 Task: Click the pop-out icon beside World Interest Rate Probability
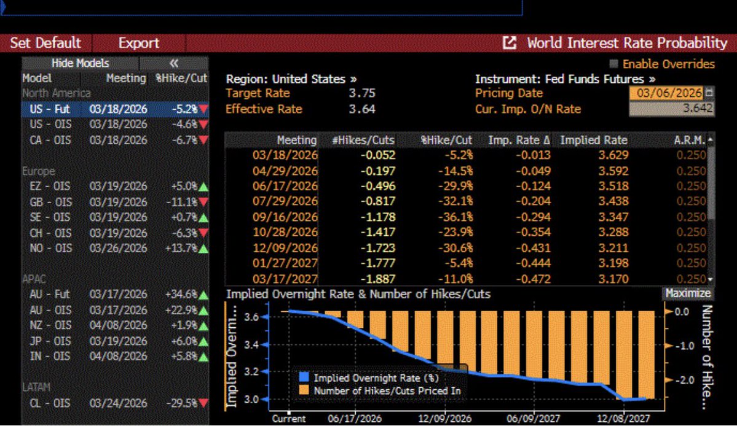click(x=510, y=43)
